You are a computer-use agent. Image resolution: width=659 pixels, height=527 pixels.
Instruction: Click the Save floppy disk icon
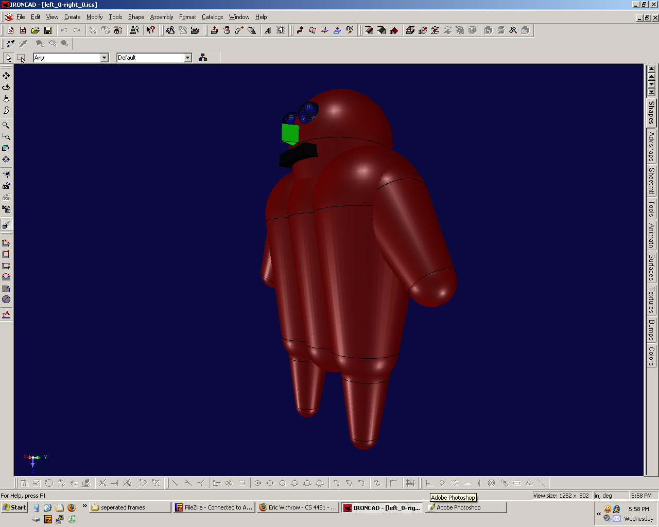pyautogui.click(x=47, y=30)
